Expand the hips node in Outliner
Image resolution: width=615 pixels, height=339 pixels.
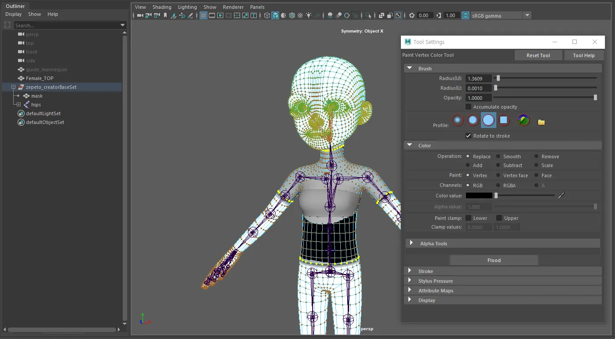click(x=18, y=105)
